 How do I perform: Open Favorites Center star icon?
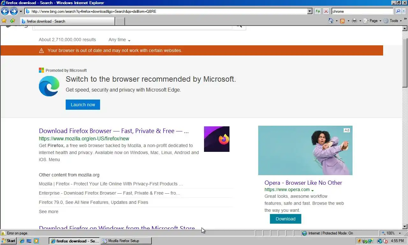pos(4,21)
